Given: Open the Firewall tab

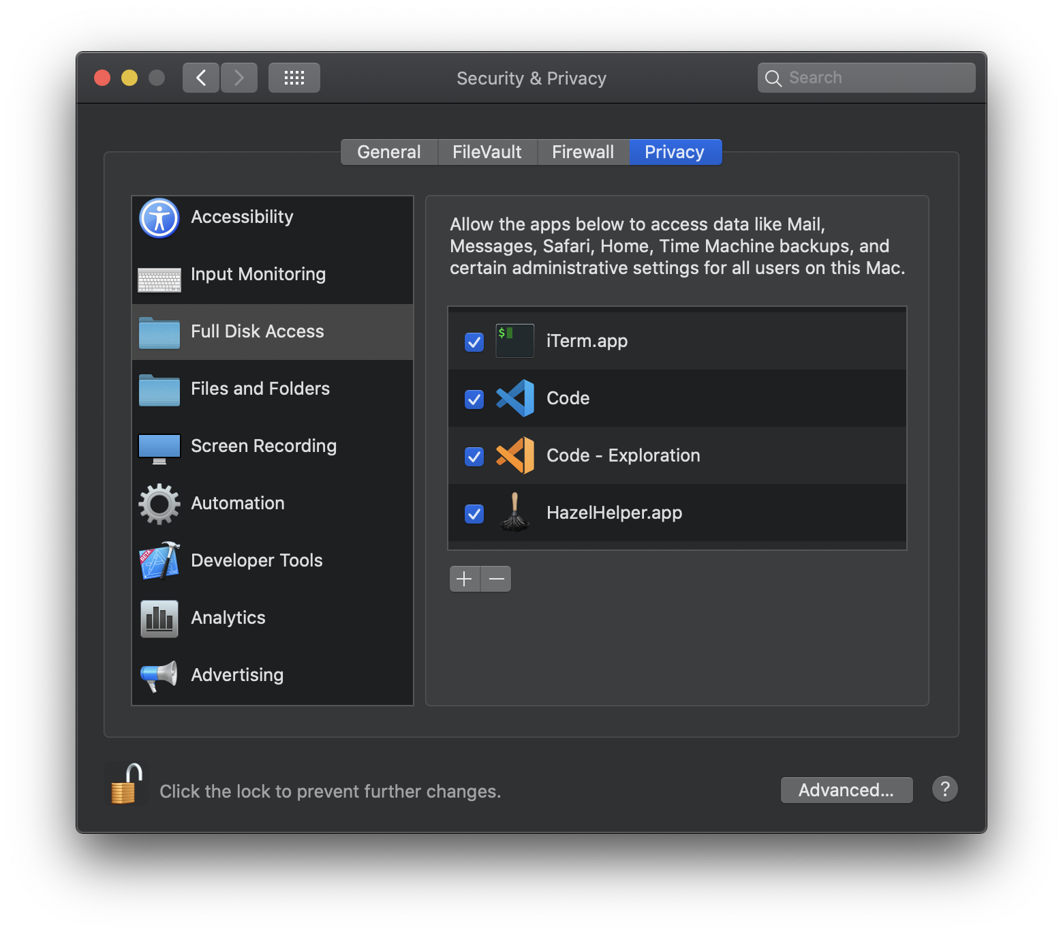Looking at the screenshot, I should coord(583,151).
